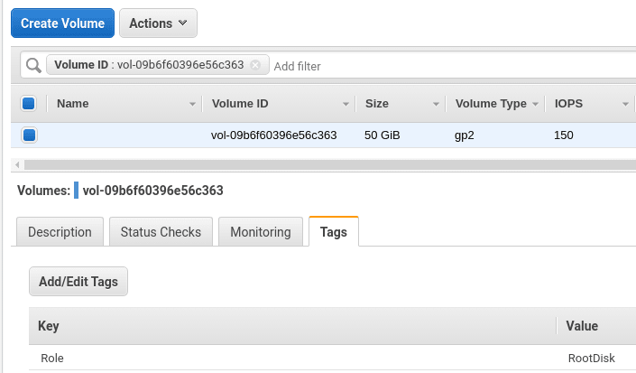Open Name column sort dropdown
Image resolution: width=636 pixels, height=373 pixels.
(x=193, y=104)
